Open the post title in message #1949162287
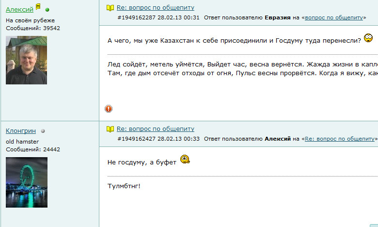The image size is (378, 227). click(156, 8)
